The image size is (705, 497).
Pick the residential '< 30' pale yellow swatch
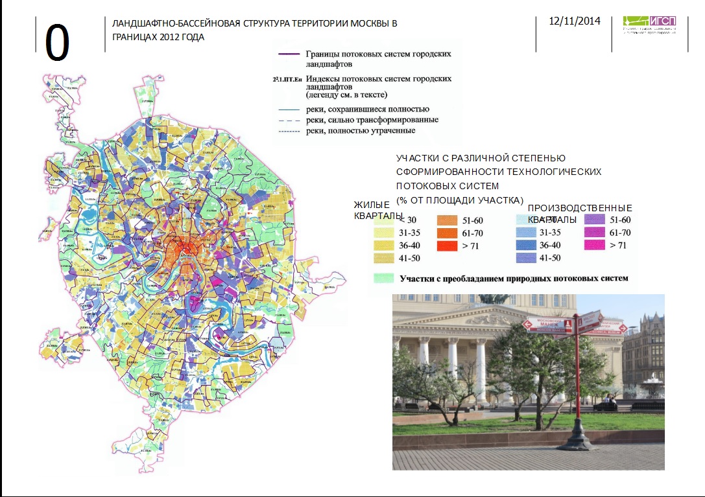click(x=383, y=220)
